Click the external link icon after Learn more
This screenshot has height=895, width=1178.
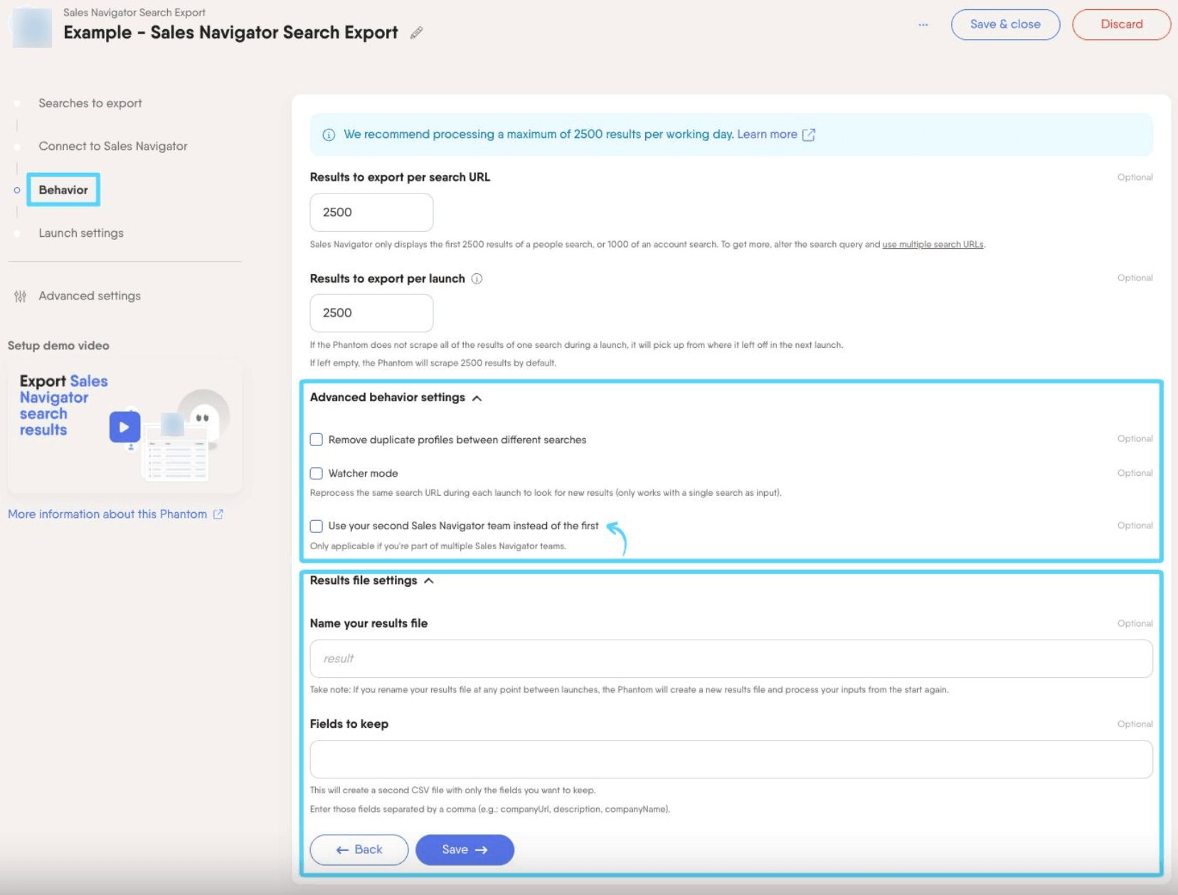(809, 134)
